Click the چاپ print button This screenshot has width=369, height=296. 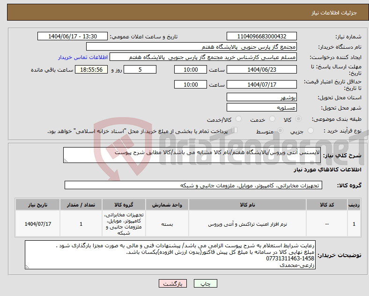[206, 283]
